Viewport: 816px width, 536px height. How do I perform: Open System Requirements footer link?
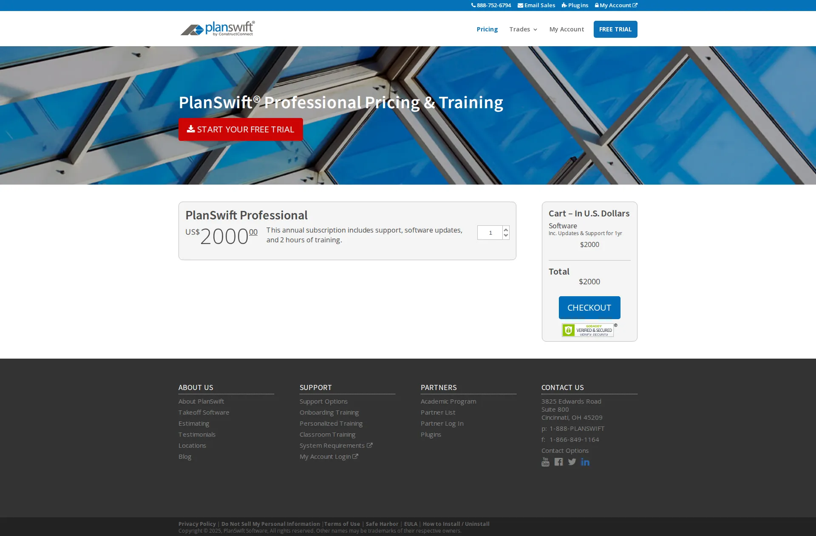click(x=336, y=446)
